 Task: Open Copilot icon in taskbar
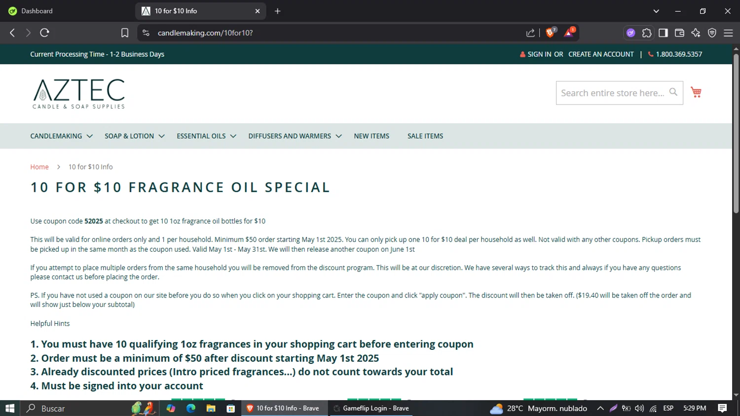(171, 408)
